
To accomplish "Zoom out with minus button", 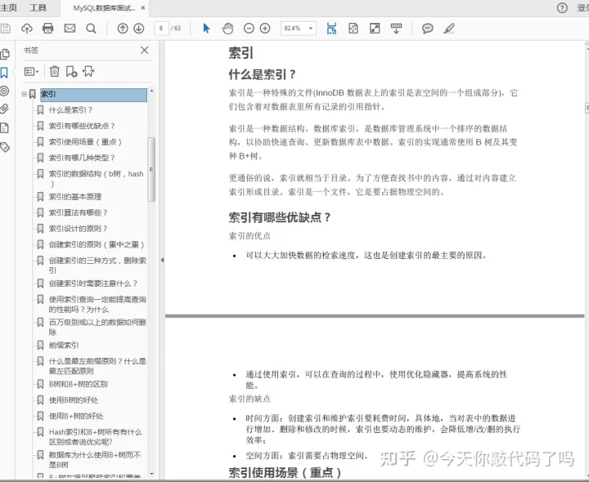I will pos(249,28).
